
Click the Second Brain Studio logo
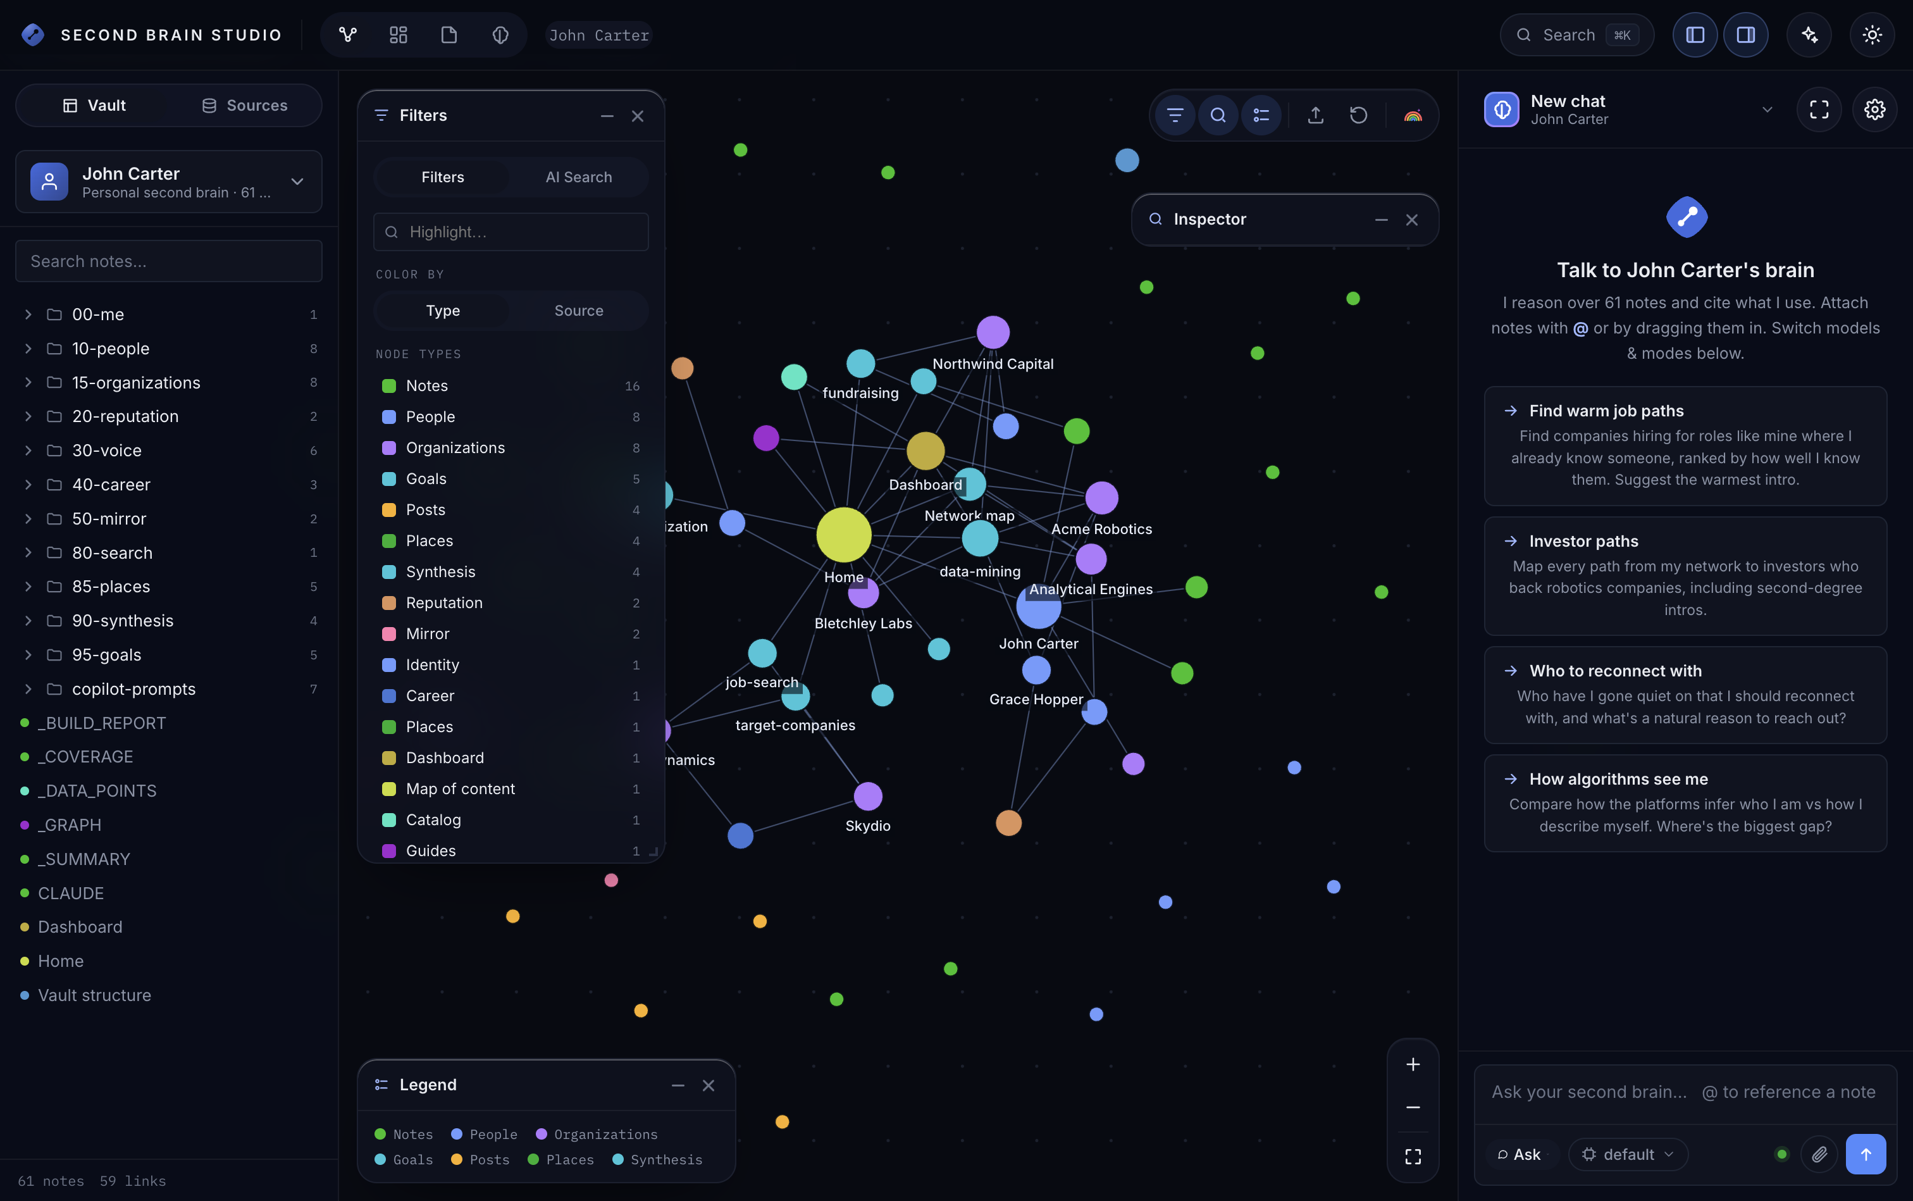(32, 35)
